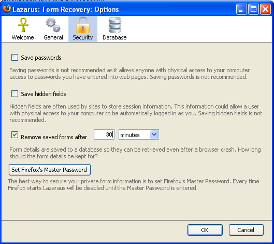Image resolution: width=274 pixels, height=244 pixels.
Task: Confirm options with the OK button
Action: [x=205, y=230]
